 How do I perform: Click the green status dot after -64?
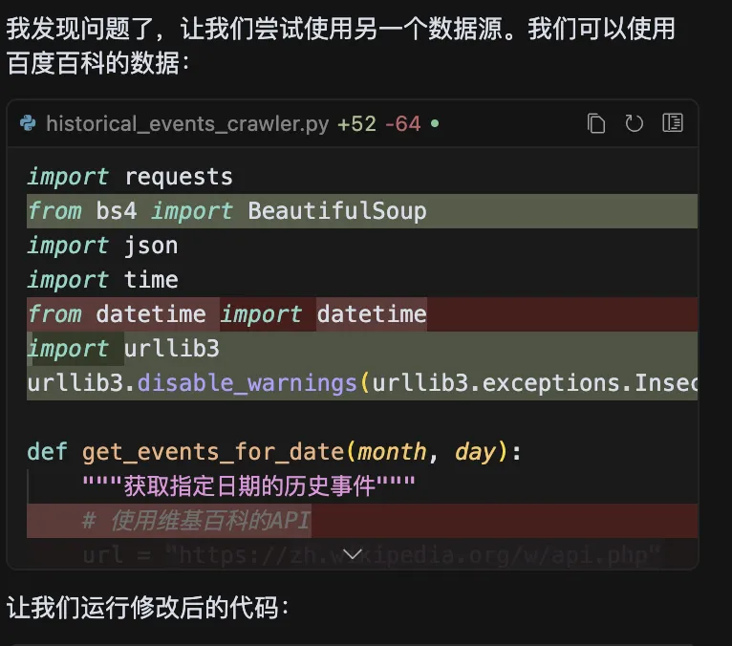[436, 123]
